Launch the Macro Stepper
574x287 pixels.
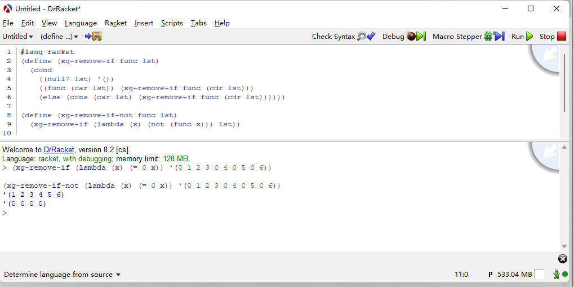[468, 36]
